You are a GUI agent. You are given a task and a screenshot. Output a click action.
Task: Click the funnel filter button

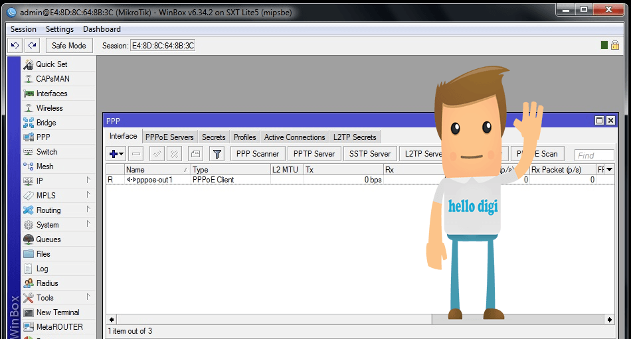(217, 154)
